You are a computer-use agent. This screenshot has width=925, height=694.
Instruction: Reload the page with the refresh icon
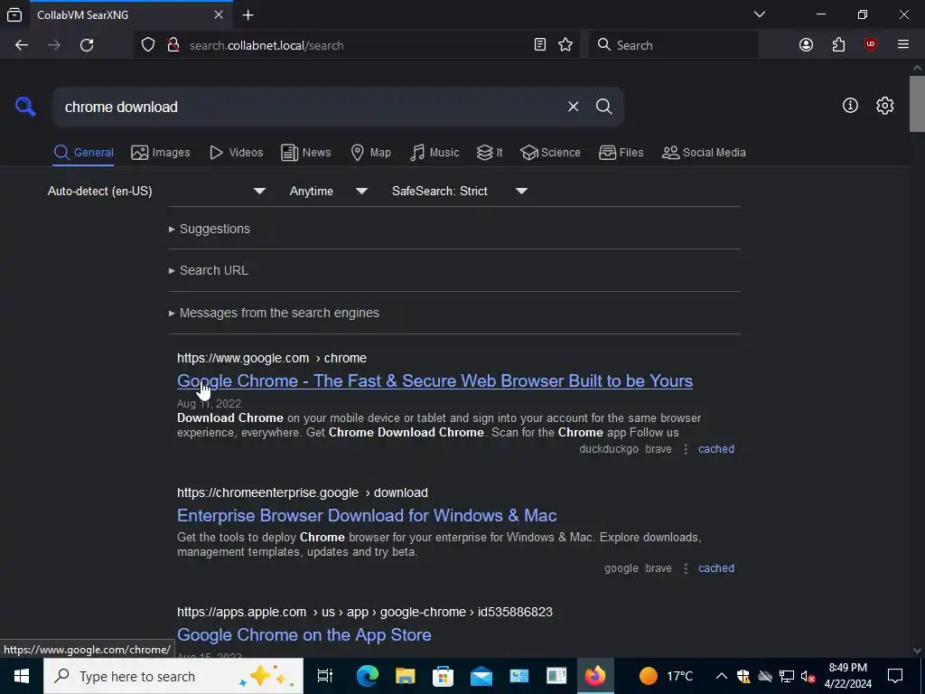point(87,45)
